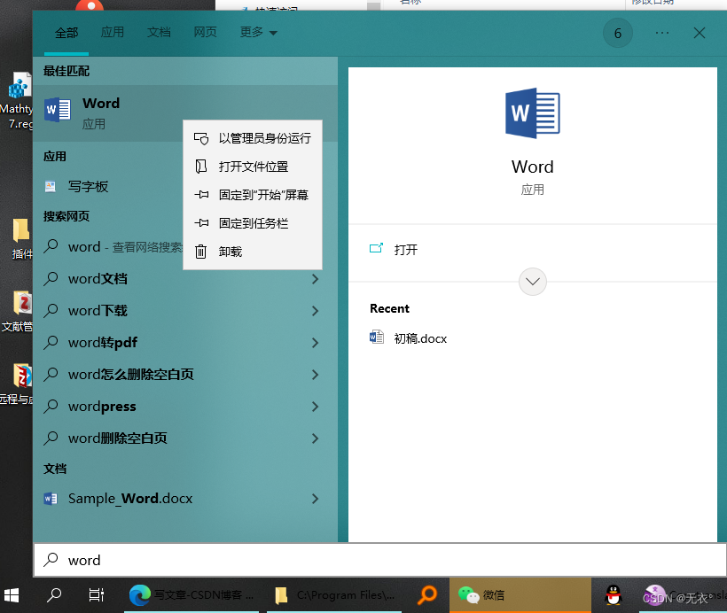The width and height of the screenshot is (727, 613).
Task: Click pin icon beside 固定到任务栏
Action: coord(201,223)
